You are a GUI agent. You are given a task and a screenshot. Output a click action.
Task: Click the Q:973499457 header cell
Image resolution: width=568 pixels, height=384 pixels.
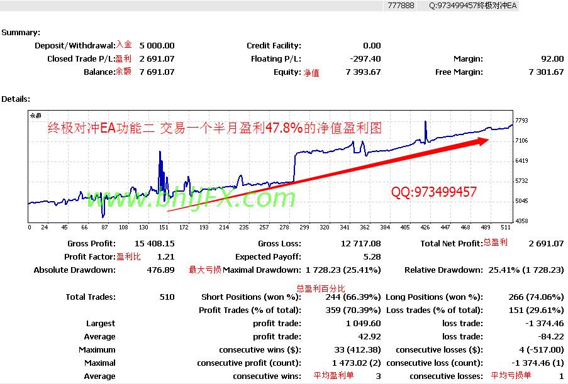(473, 6)
